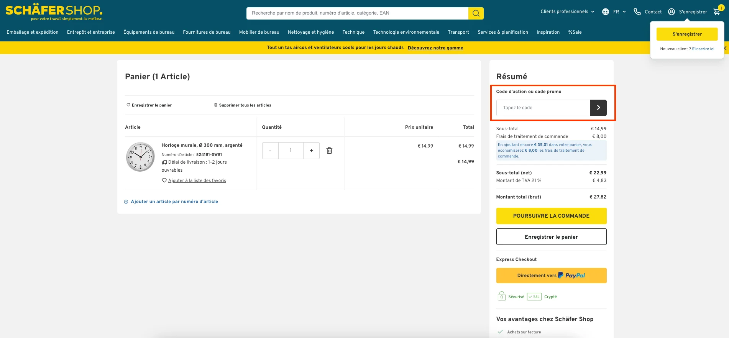729x338 pixels.
Task: Decrease quantity with minus button
Action: [270, 151]
